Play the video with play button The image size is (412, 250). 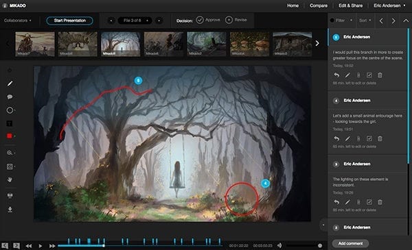click(x=41, y=246)
